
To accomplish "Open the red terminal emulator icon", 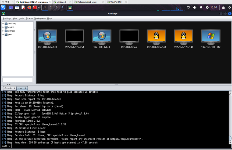I will (x=35, y=7).
